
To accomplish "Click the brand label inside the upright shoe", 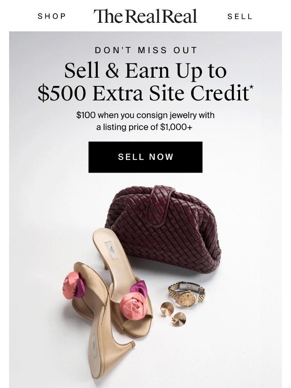I will click(111, 250).
